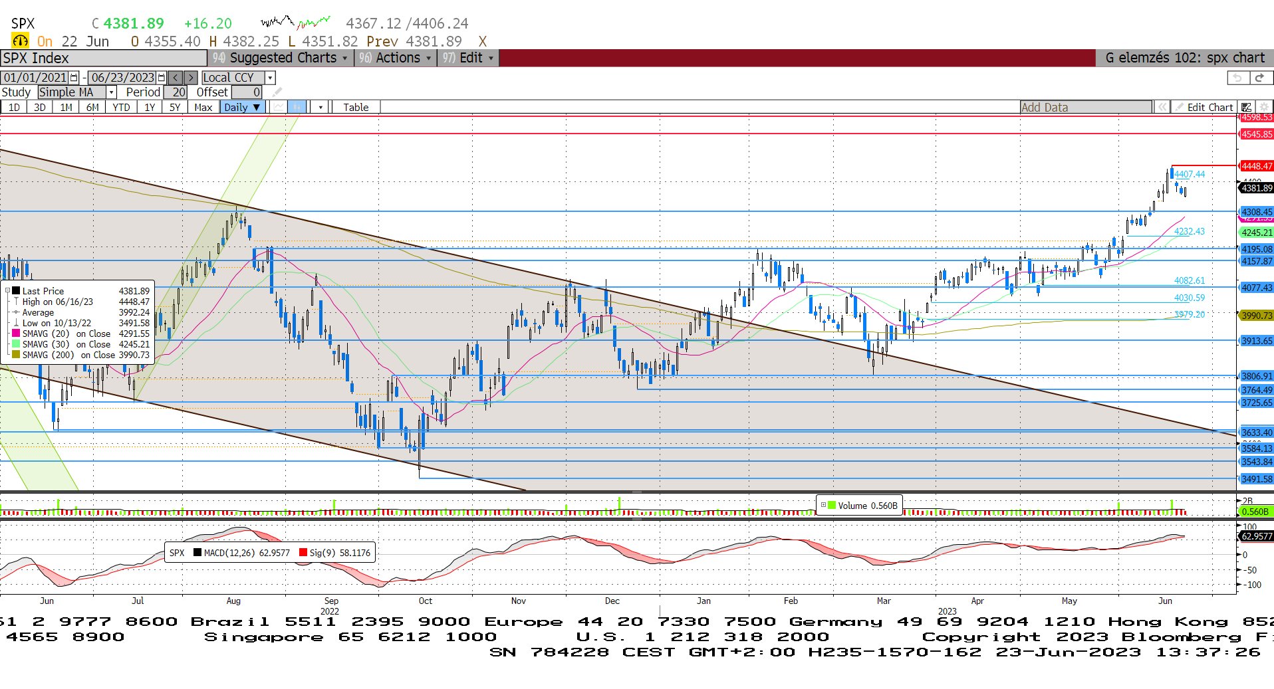The height and width of the screenshot is (689, 1274).
Task: Select the 3D range tab
Action: 40,107
